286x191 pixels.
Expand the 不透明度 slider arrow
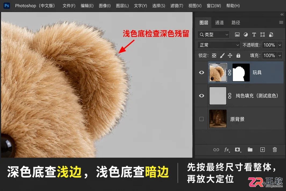[280, 45]
